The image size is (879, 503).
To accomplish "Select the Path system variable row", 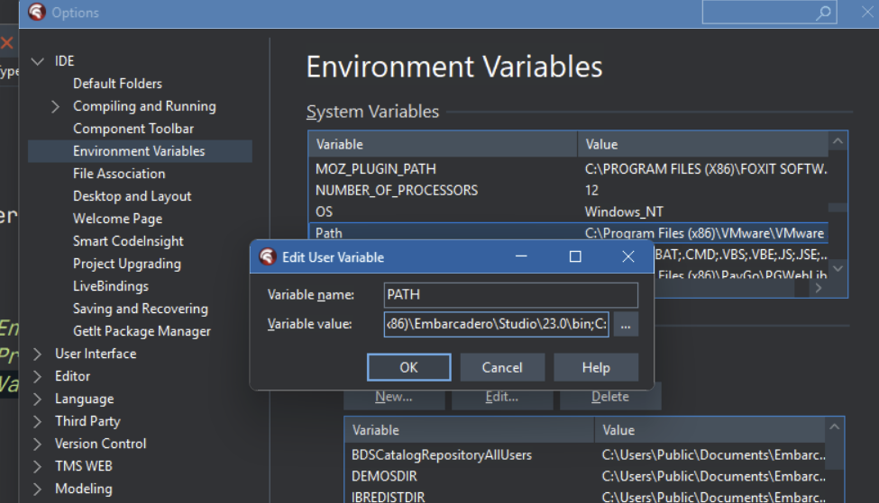I will pos(569,232).
